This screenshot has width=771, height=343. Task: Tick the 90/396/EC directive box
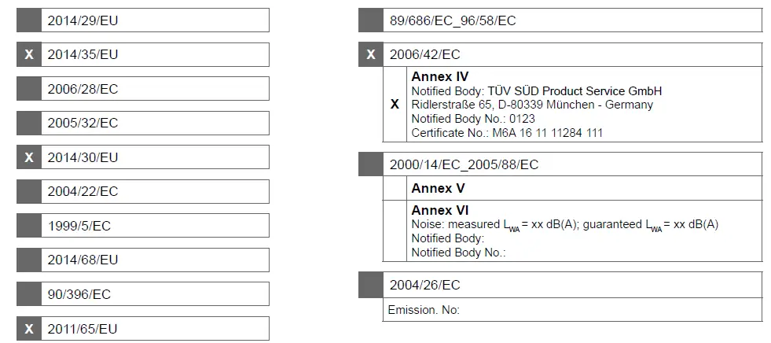pyautogui.click(x=29, y=294)
